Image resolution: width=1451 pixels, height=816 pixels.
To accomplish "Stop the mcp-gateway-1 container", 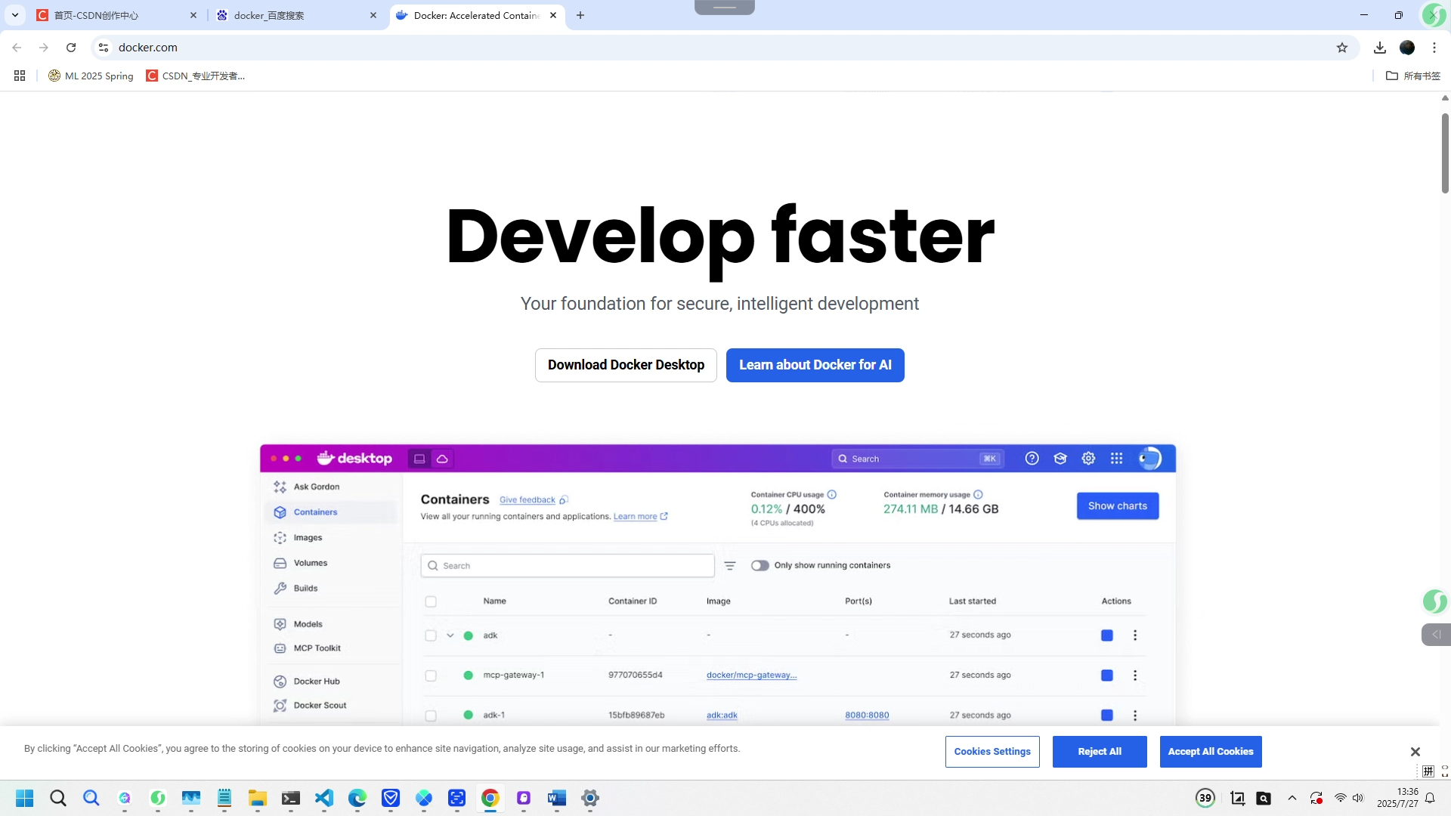I will click(1107, 675).
